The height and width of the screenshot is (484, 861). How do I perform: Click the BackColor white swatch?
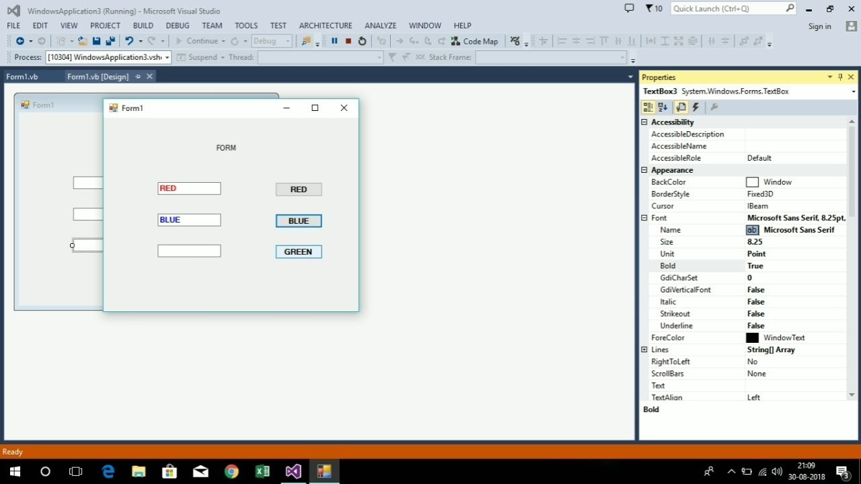pyautogui.click(x=752, y=182)
